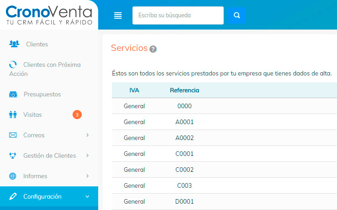Image resolution: width=337 pixels, height=210 pixels.
Task: Click the Visitas persons icon
Action: click(x=13, y=115)
